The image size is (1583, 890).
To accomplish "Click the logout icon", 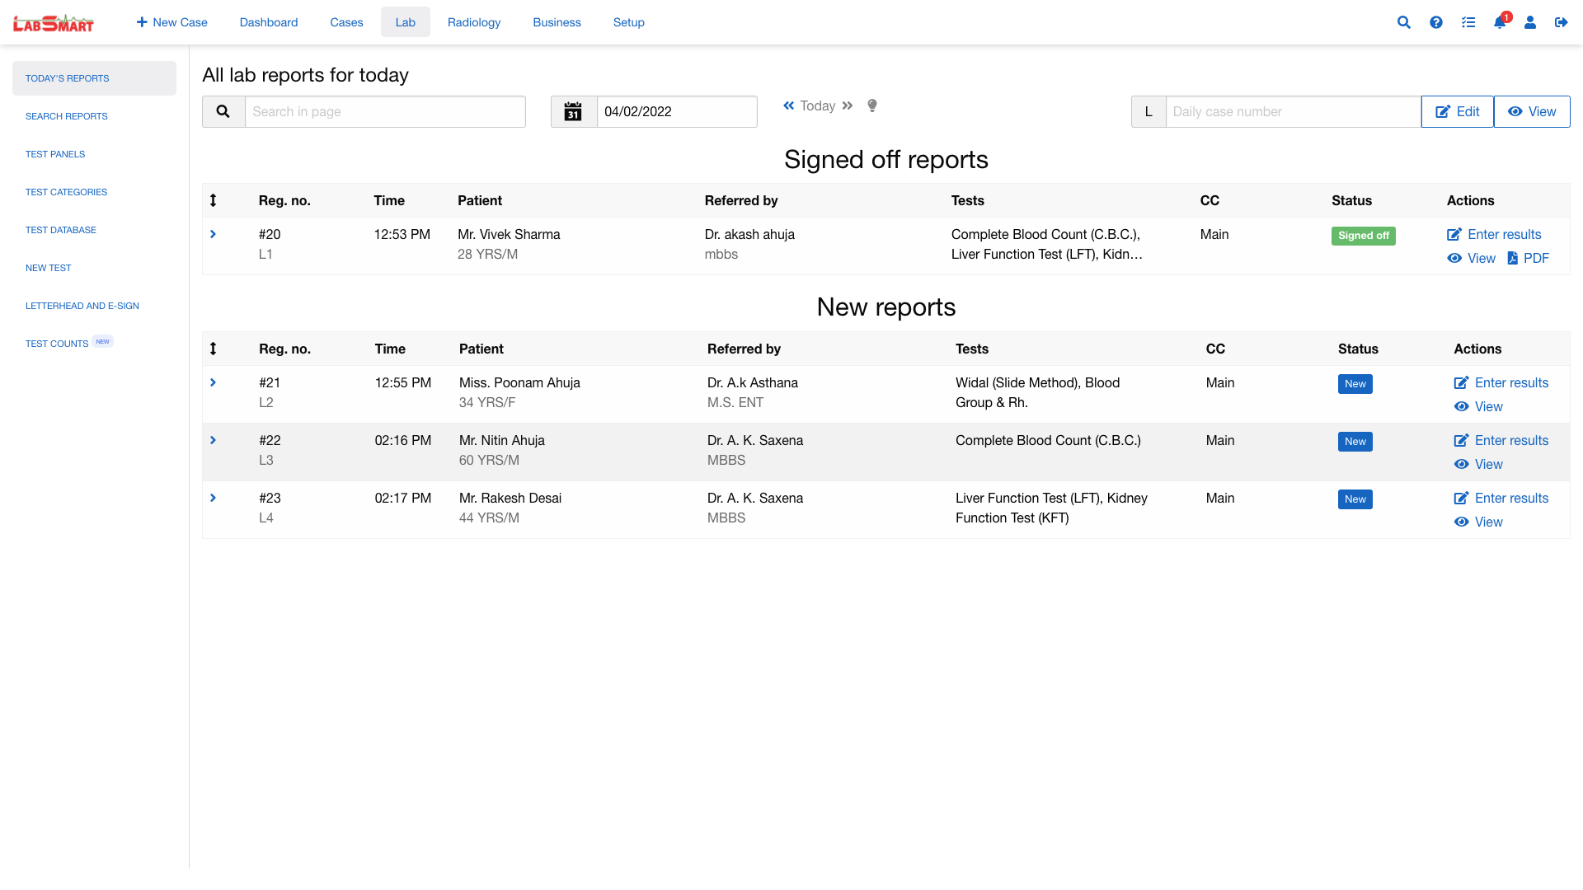I will pyautogui.click(x=1562, y=22).
